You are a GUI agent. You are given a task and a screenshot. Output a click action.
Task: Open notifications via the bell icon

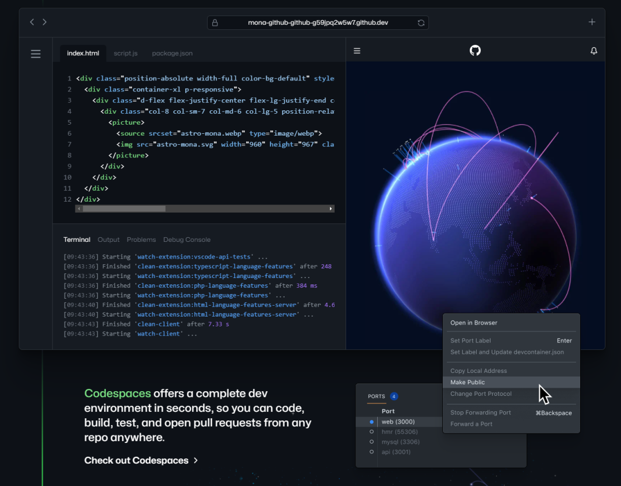pyautogui.click(x=593, y=51)
